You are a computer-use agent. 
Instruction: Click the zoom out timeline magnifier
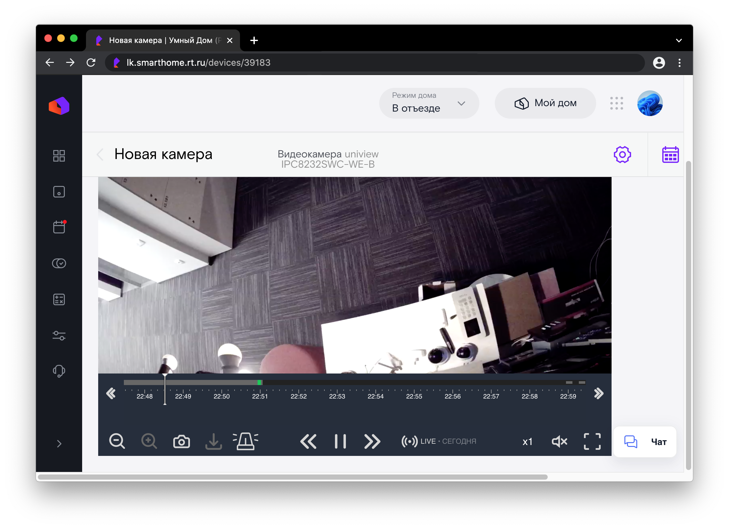[x=117, y=441]
